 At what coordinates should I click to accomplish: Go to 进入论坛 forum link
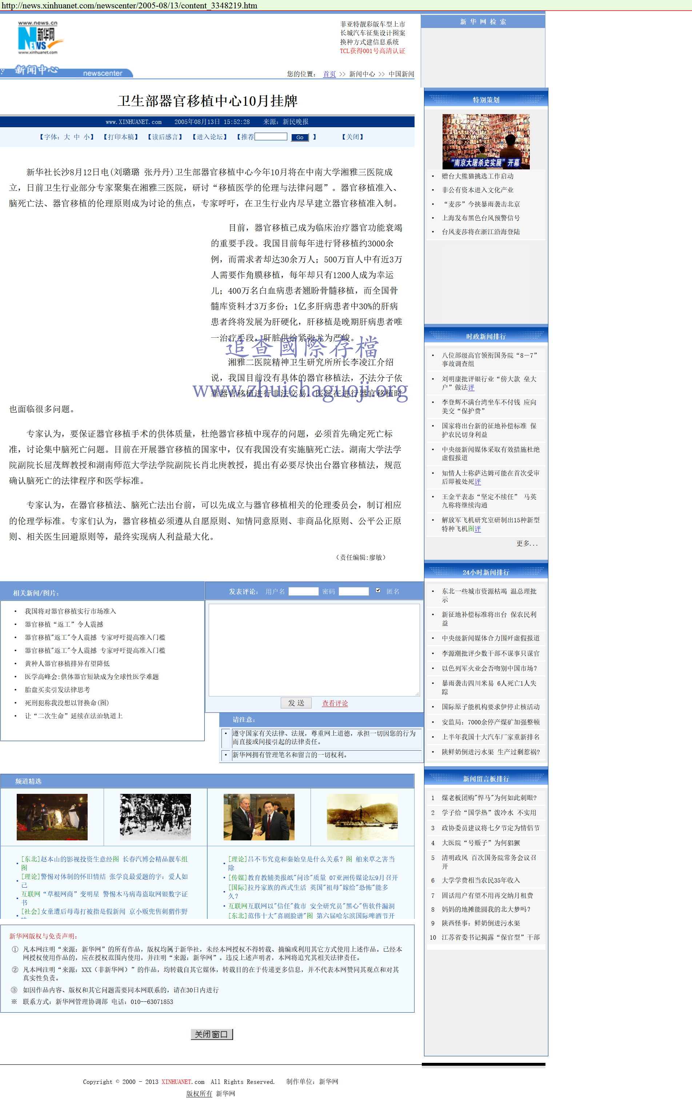[x=209, y=137]
